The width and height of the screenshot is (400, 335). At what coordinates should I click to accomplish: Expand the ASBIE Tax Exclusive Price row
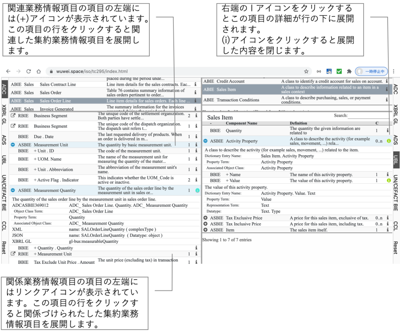[x=205, y=218]
